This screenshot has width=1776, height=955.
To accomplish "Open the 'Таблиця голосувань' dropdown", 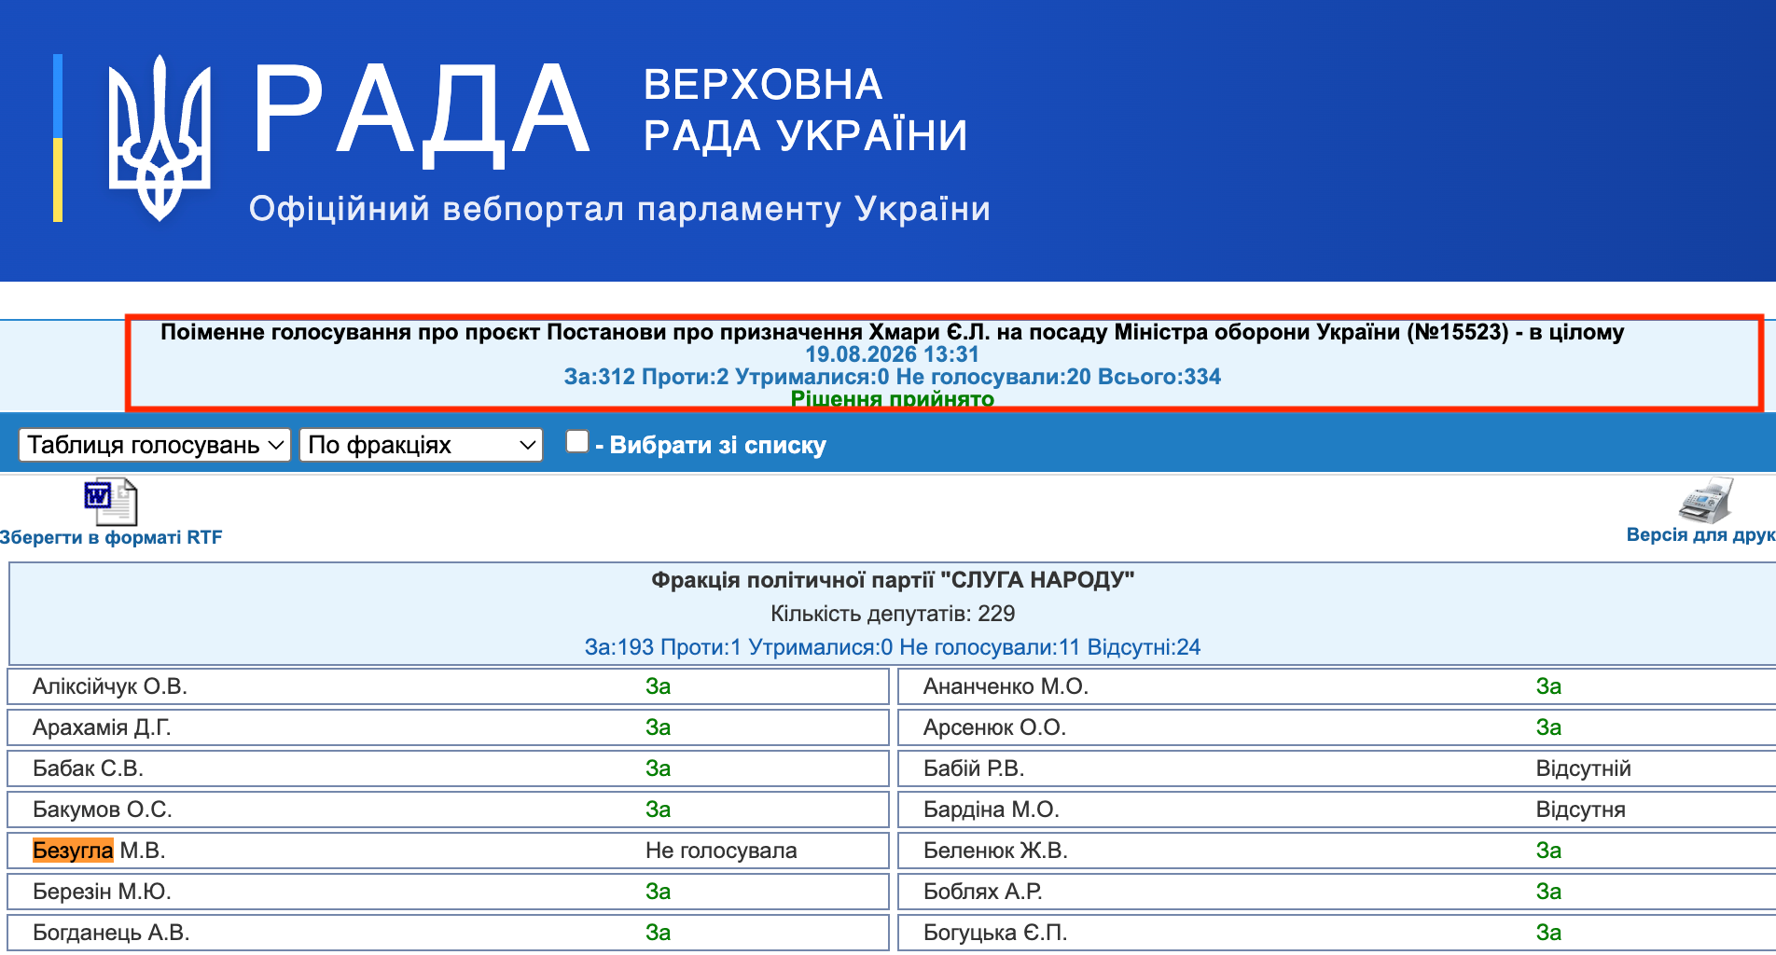I will [155, 445].
